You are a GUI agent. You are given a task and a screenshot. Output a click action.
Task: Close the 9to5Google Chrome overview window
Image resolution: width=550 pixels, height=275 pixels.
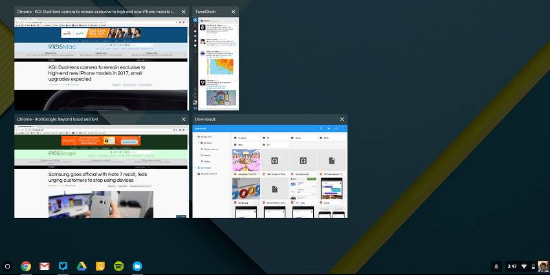(184, 119)
